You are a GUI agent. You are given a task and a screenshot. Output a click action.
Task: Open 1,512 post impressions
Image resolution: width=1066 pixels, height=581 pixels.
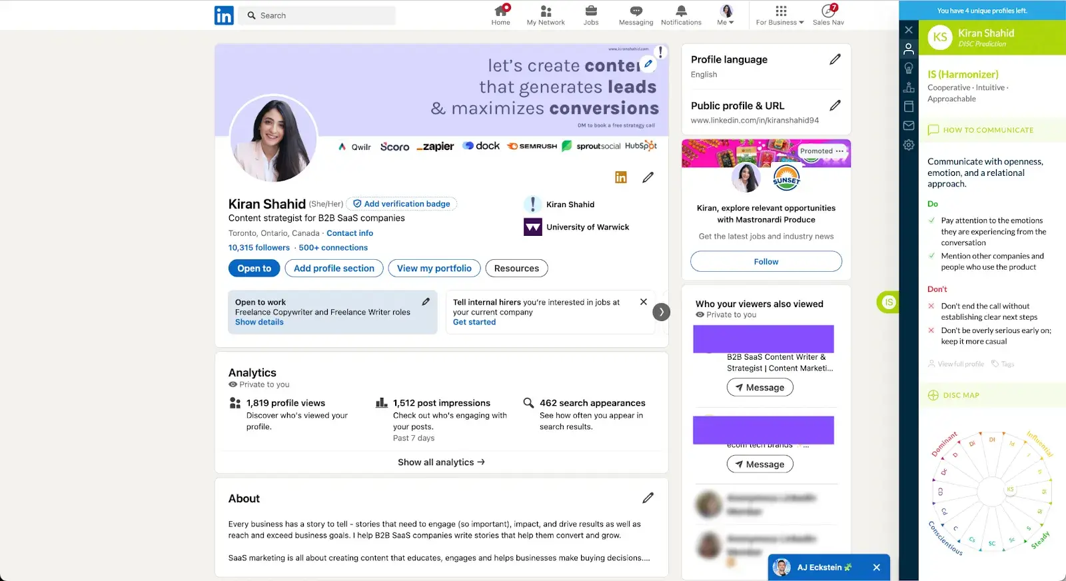pos(441,403)
